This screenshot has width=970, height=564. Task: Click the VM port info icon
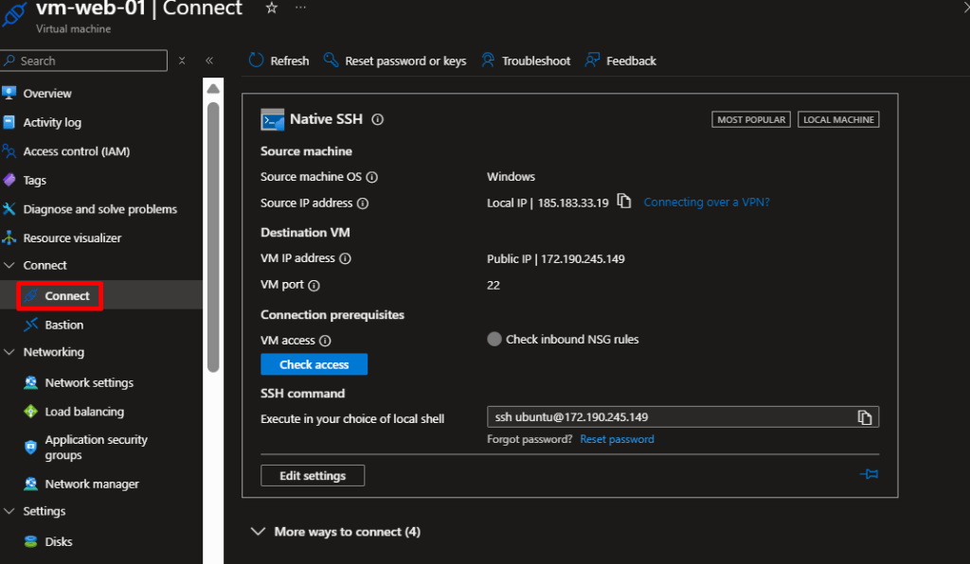(314, 285)
